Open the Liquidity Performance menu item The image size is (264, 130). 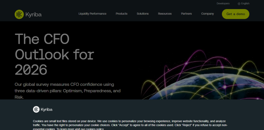(x=92, y=14)
